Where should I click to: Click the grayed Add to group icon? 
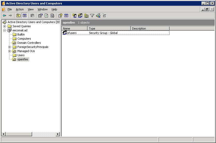click(104, 16)
